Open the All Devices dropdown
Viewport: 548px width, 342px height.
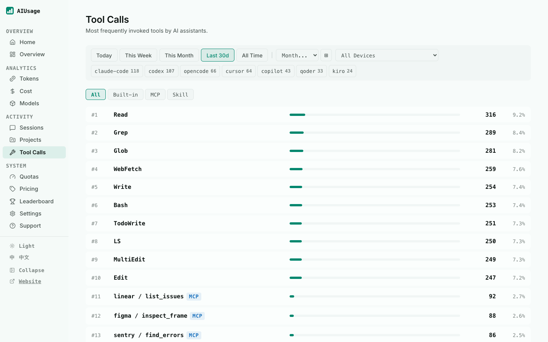coord(387,55)
